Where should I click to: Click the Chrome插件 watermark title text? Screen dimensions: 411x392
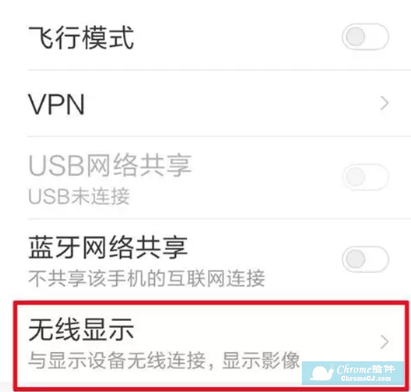pyautogui.click(x=365, y=369)
